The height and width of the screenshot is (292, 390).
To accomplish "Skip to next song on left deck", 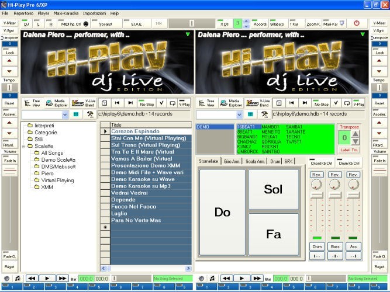I will pyautogui.click(x=130, y=103).
